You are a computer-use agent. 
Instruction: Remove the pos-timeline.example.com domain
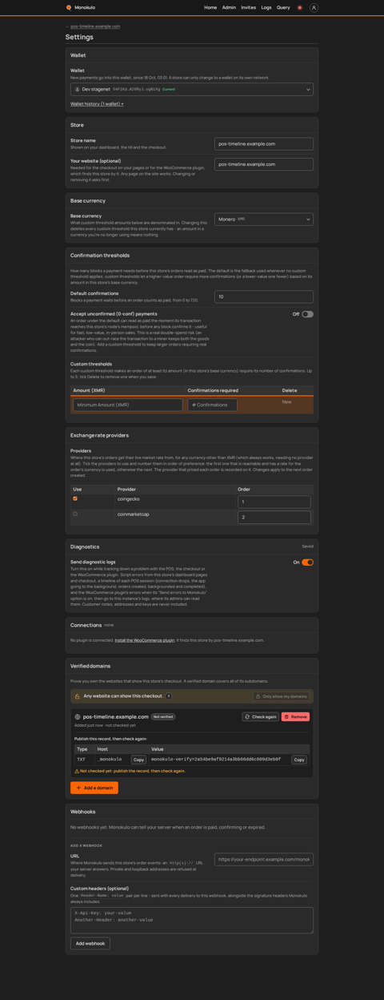coord(295,717)
